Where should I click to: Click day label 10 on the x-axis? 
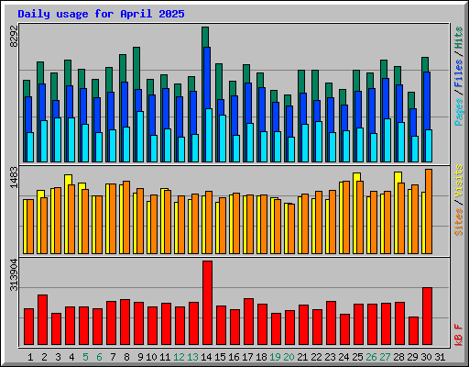(151, 357)
